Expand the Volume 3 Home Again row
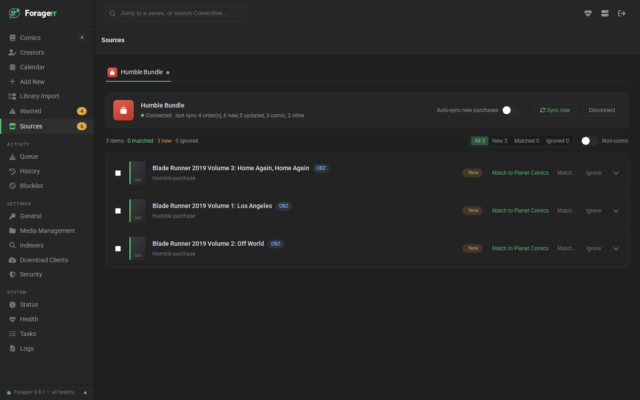This screenshot has width=640, height=400. click(x=616, y=173)
